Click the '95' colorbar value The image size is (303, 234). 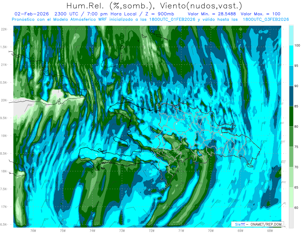296,66
